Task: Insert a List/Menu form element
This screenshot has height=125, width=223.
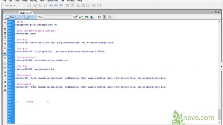Action: pos(67,6)
